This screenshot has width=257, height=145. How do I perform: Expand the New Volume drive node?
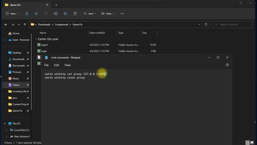[6, 137]
